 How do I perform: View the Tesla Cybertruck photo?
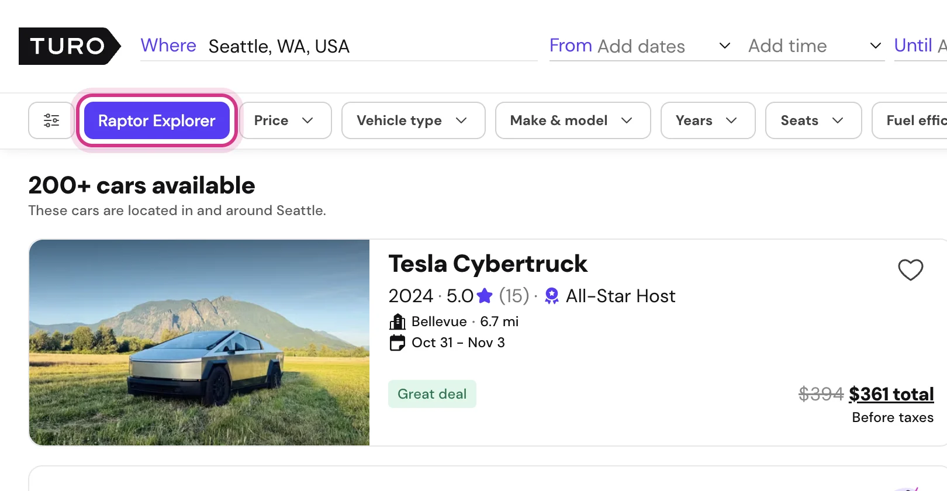point(199,343)
